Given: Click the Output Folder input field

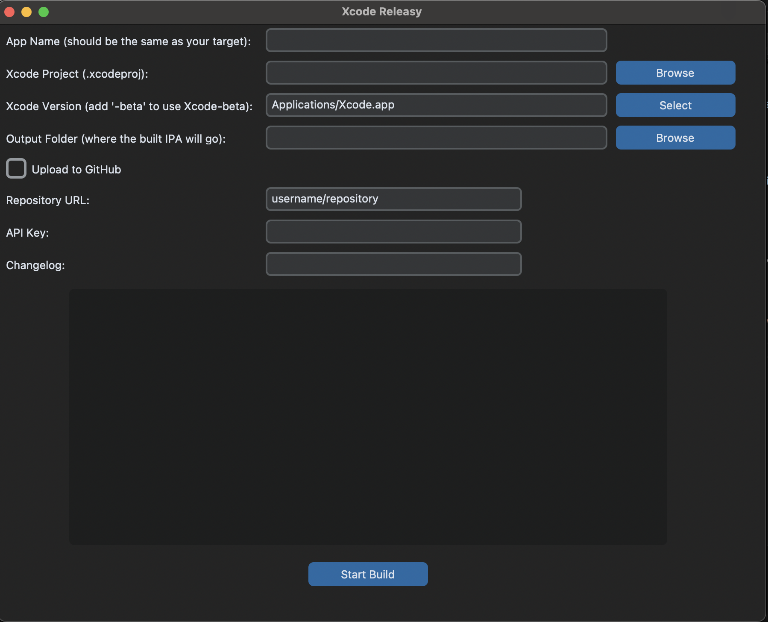Looking at the screenshot, I should pos(436,138).
